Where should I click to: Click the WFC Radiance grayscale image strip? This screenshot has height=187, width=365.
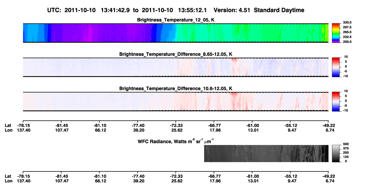click(x=266, y=153)
